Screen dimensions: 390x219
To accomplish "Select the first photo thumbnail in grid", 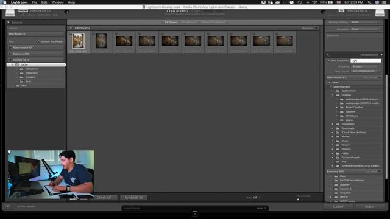I will [79, 41].
